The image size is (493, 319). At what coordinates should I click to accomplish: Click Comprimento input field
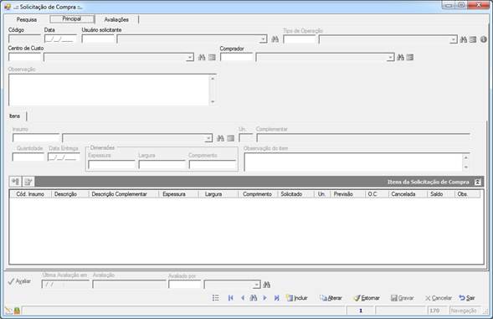(213, 165)
